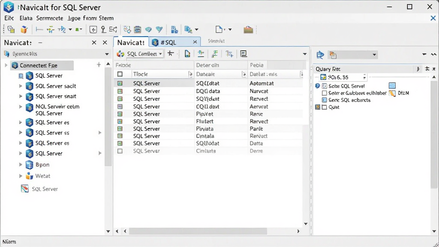Viewport: 439px width, 247px height.
Task: Click the green upload icon in SQL tab toolbar
Action: pyautogui.click(x=201, y=54)
